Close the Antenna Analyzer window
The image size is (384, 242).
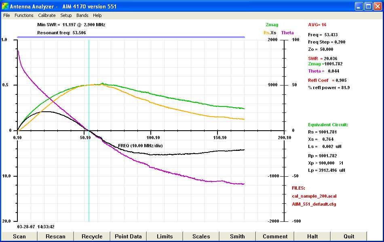click(x=378, y=6)
